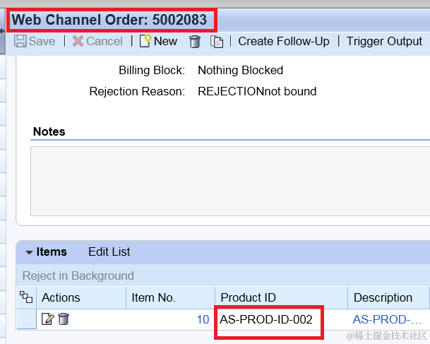Collapse the Items section triangle
Screen dimensions: 430x344
[29, 252]
